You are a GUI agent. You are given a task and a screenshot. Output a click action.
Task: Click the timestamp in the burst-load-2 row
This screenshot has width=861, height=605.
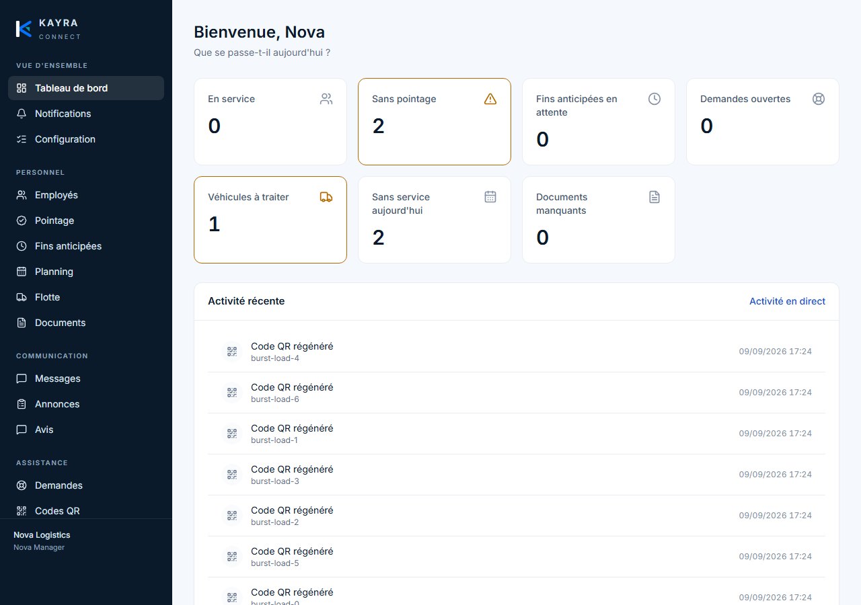click(x=776, y=516)
